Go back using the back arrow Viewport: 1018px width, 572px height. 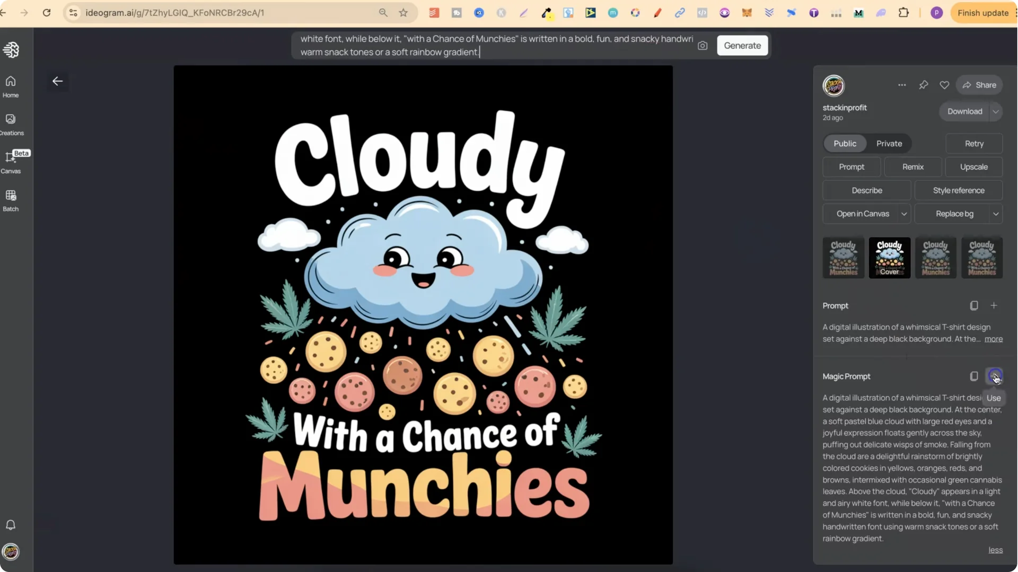(58, 81)
